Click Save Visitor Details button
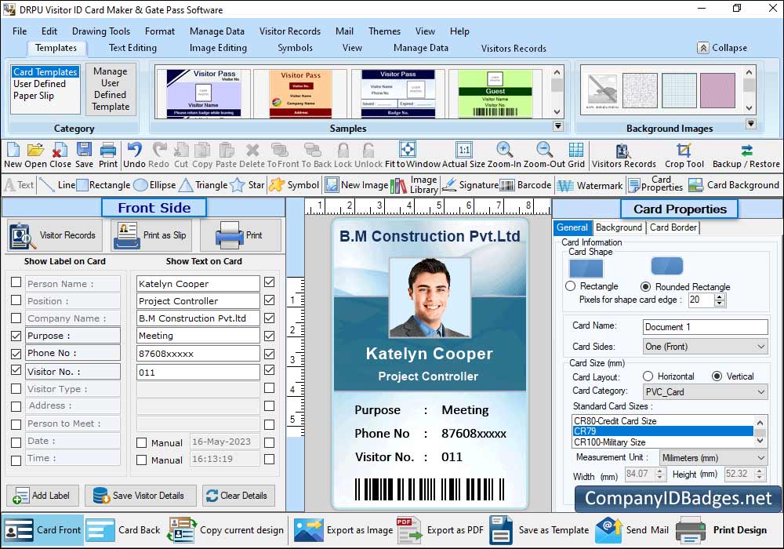Screen dimensions: 784x549 140,496
